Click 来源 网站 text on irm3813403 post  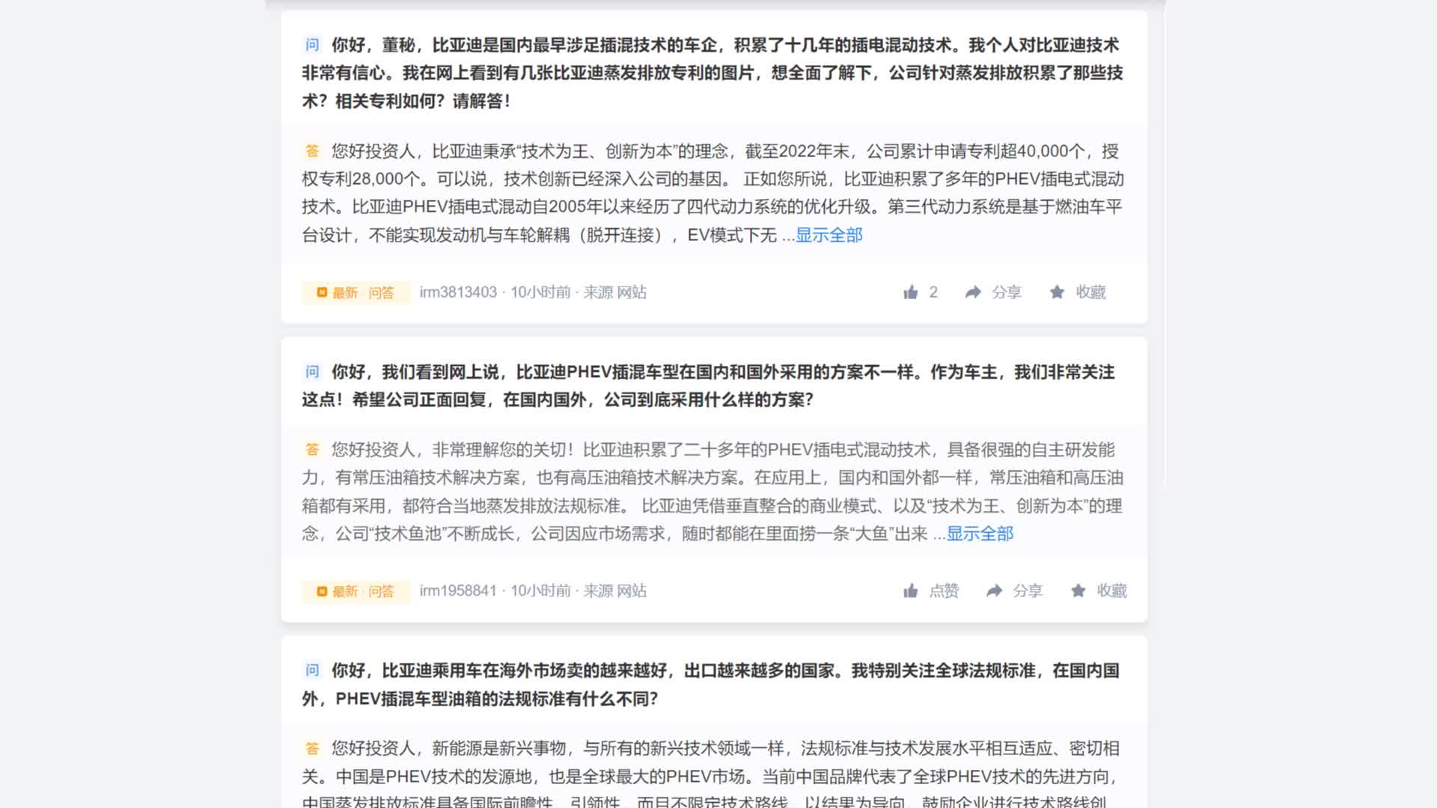(615, 293)
